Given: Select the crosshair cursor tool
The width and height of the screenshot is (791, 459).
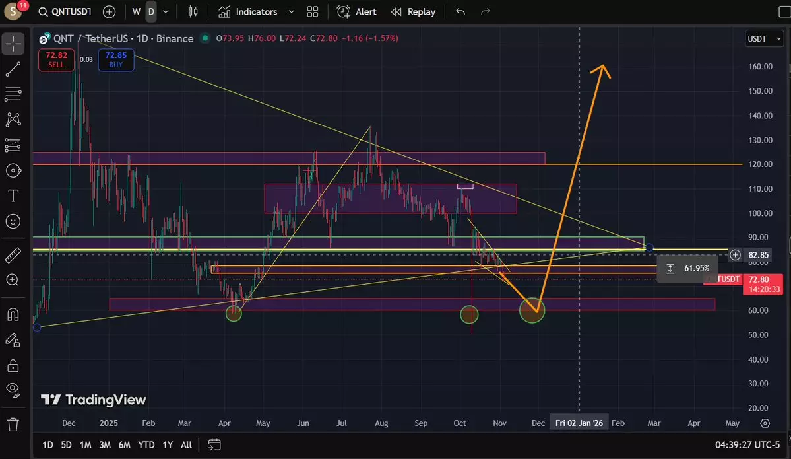Looking at the screenshot, I should coord(13,44).
